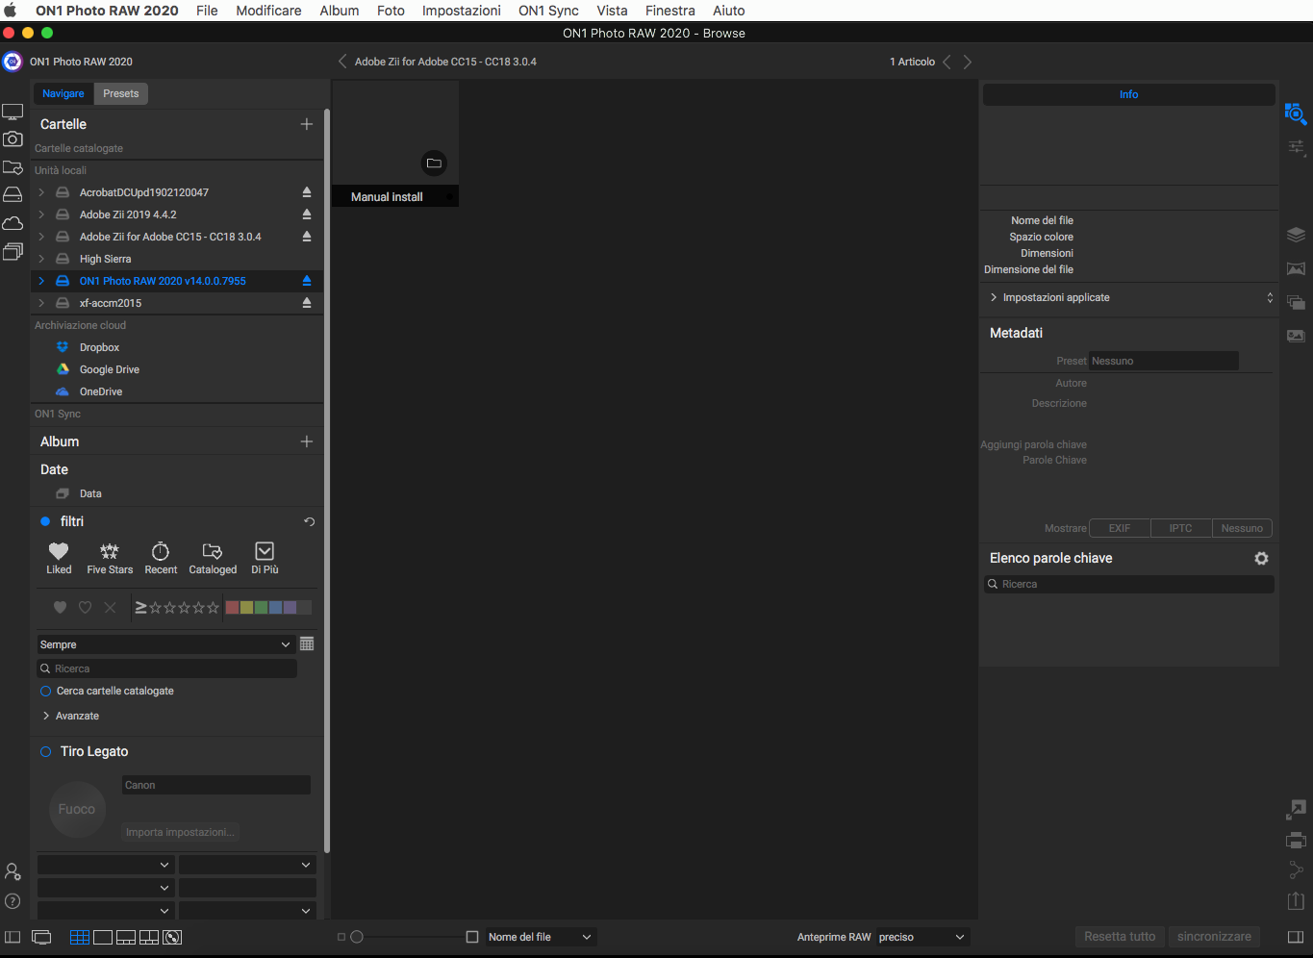Click the cataloged folder sidebar icon

tap(13, 166)
